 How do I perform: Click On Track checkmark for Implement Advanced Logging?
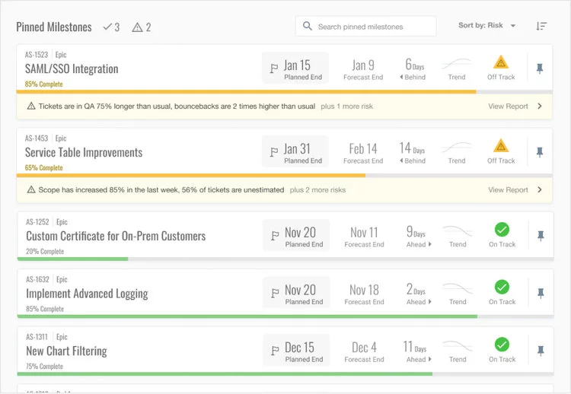502,287
